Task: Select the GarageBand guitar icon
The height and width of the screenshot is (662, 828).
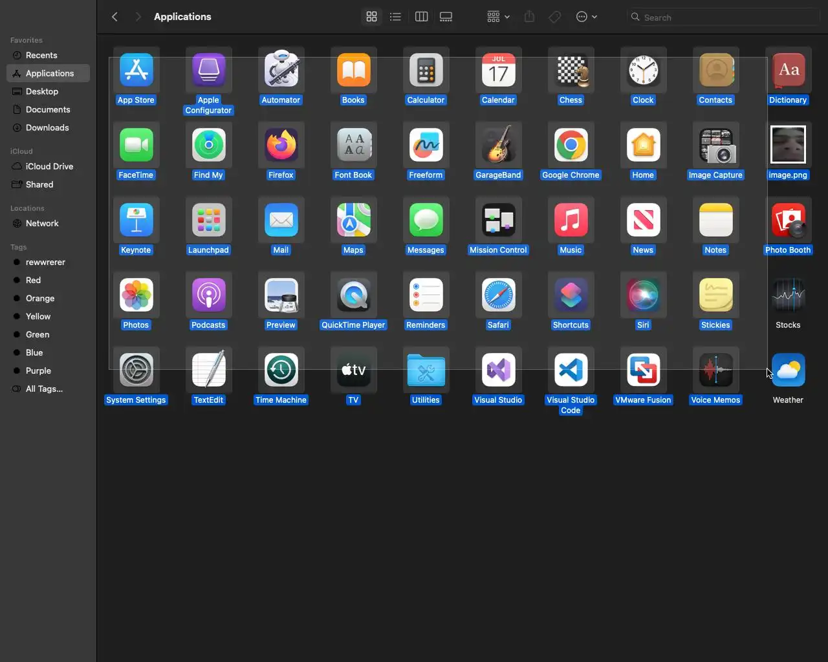Action: (498, 145)
